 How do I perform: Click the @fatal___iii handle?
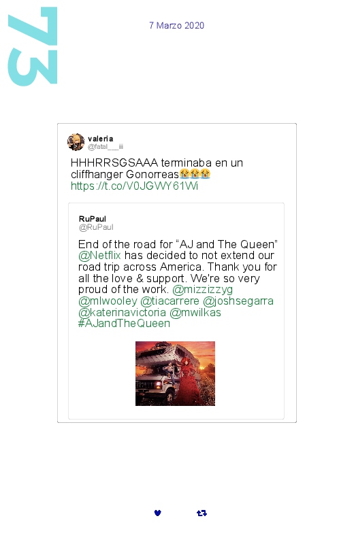[106, 147]
